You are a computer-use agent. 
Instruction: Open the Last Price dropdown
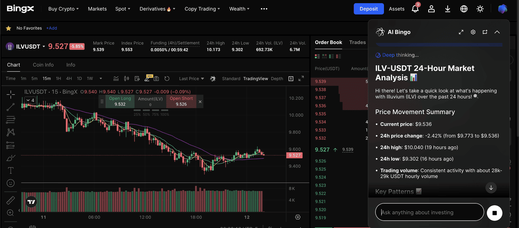(x=191, y=79)
